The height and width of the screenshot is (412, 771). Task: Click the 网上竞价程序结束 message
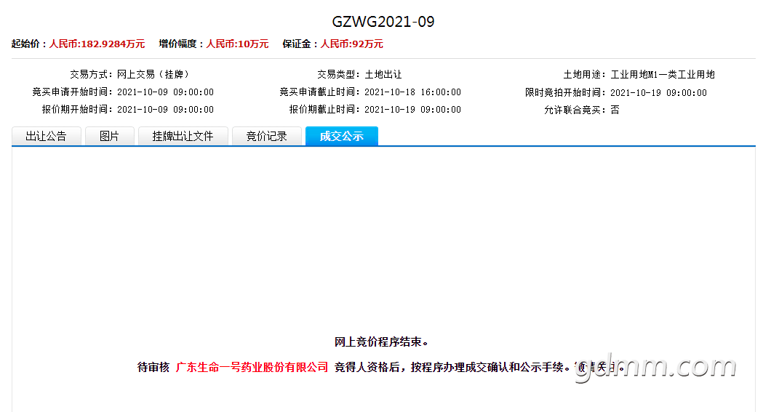[x=382, y=342]
